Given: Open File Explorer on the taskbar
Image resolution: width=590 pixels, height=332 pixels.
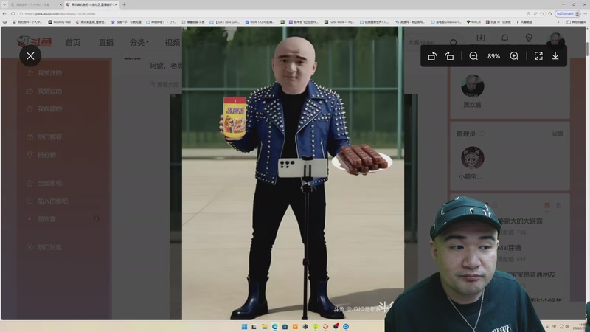Looking at the screenshot, I should [x=265, y=326].
